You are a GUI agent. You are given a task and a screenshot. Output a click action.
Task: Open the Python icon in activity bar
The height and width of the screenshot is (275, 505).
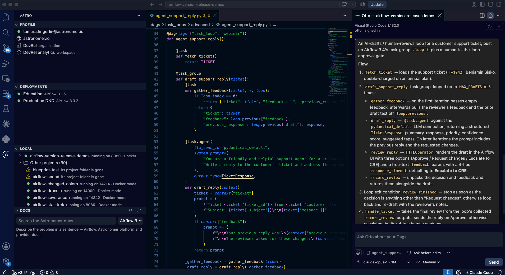click(x=6, y=139)
